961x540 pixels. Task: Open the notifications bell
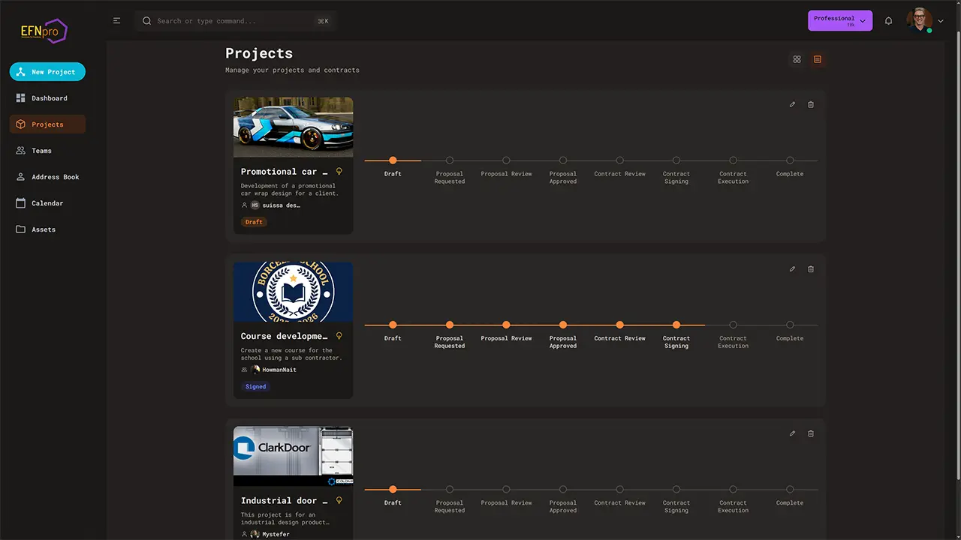(889, 21)
